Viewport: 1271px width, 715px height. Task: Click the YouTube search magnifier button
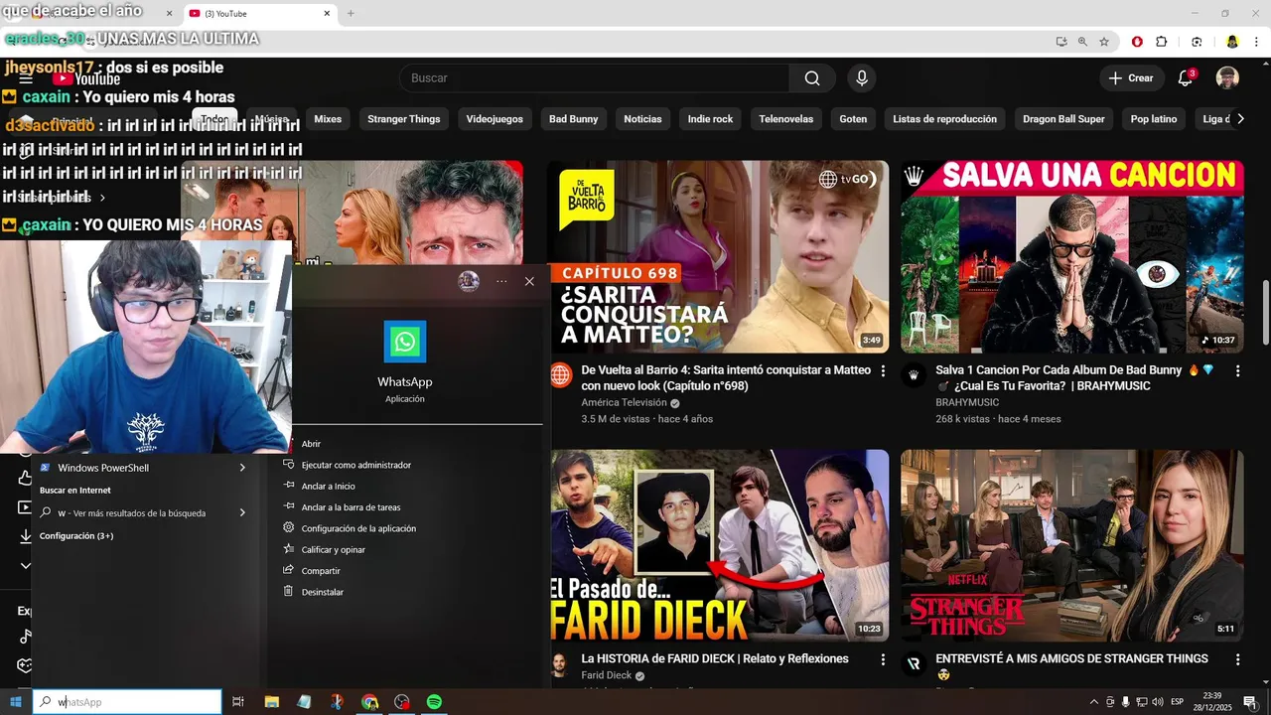(812, 78)
